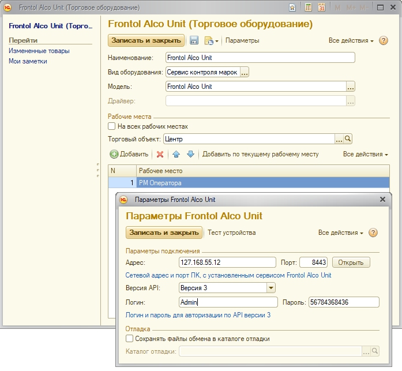
Task: Click the floppy disk save icon
Action: [194, 40]
